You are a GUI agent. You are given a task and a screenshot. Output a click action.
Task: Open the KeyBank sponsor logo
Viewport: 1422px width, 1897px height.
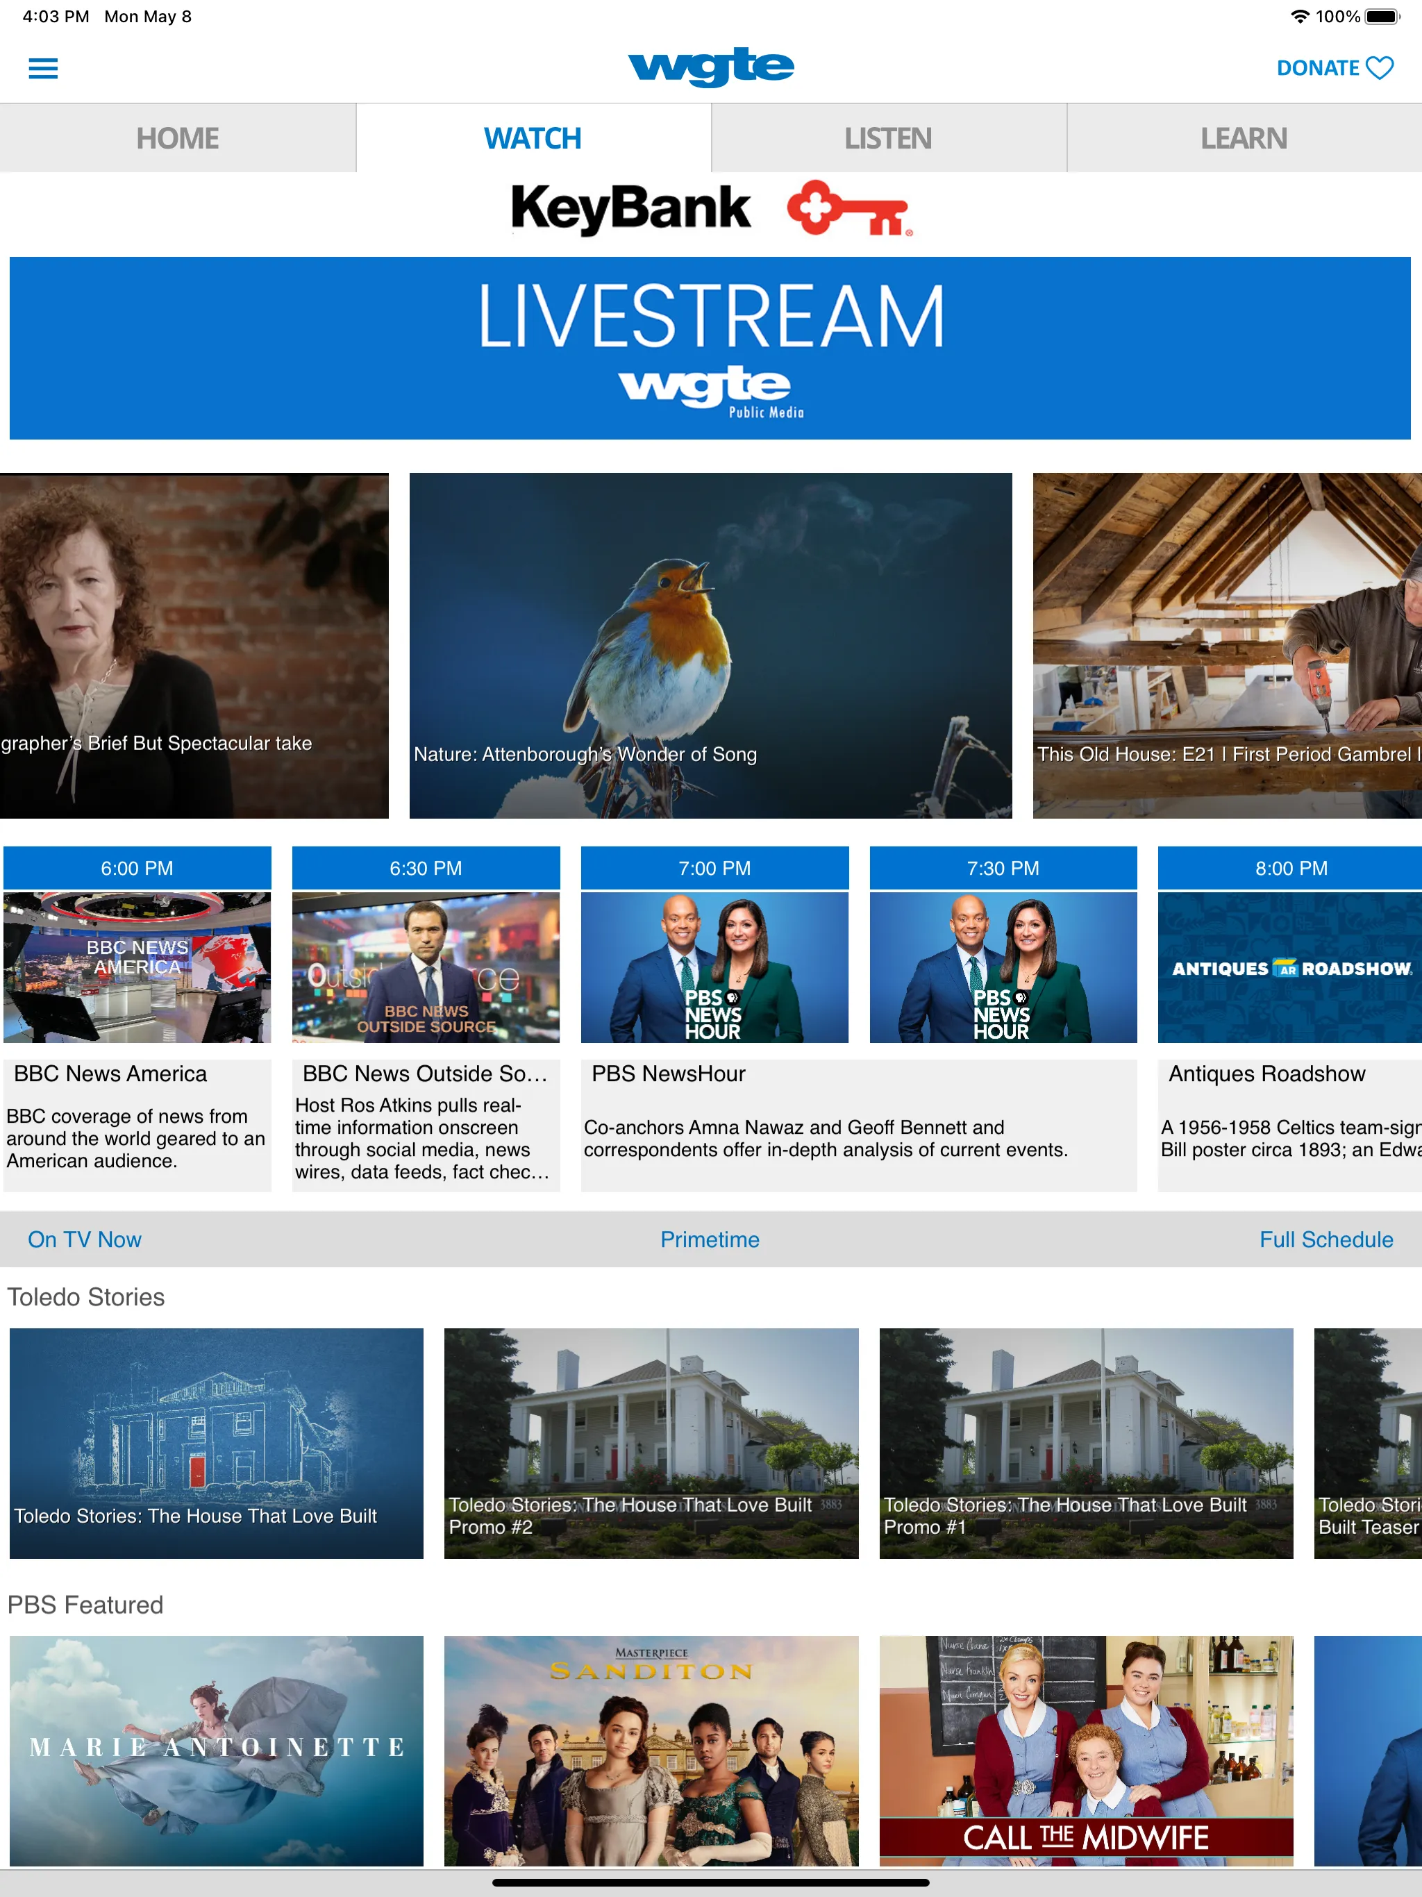[x=711, y=208]
